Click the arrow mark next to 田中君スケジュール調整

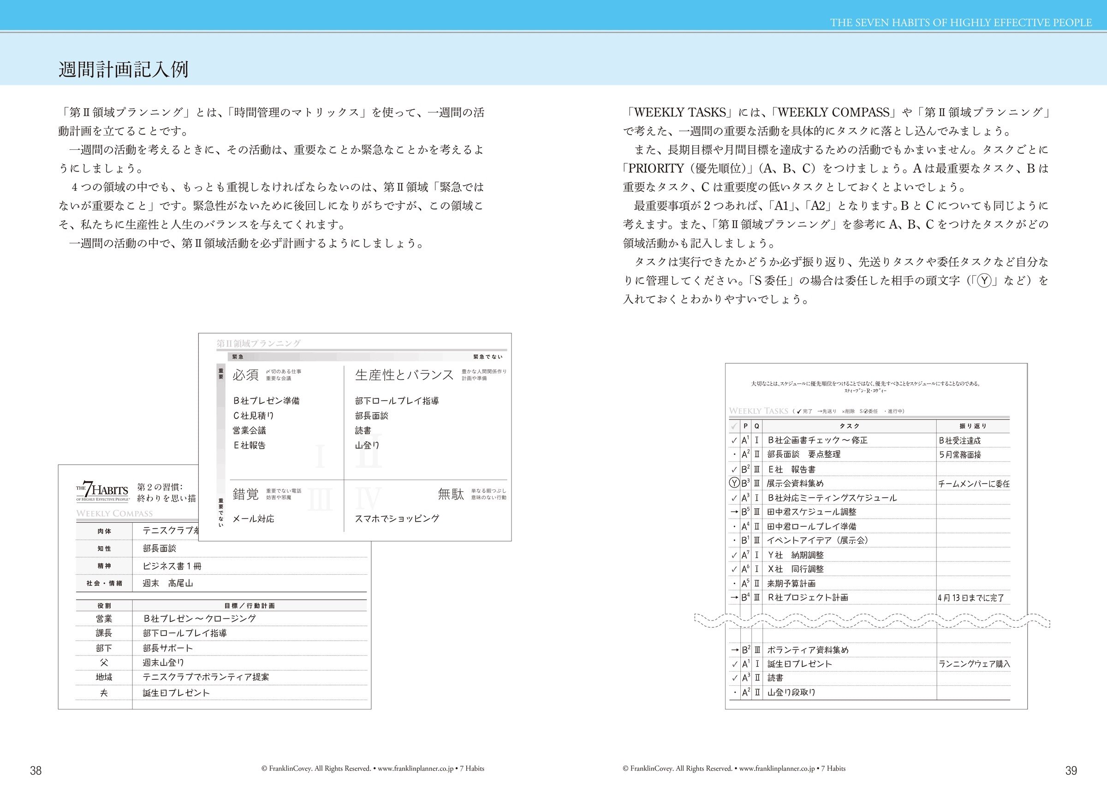coord(734,511)
